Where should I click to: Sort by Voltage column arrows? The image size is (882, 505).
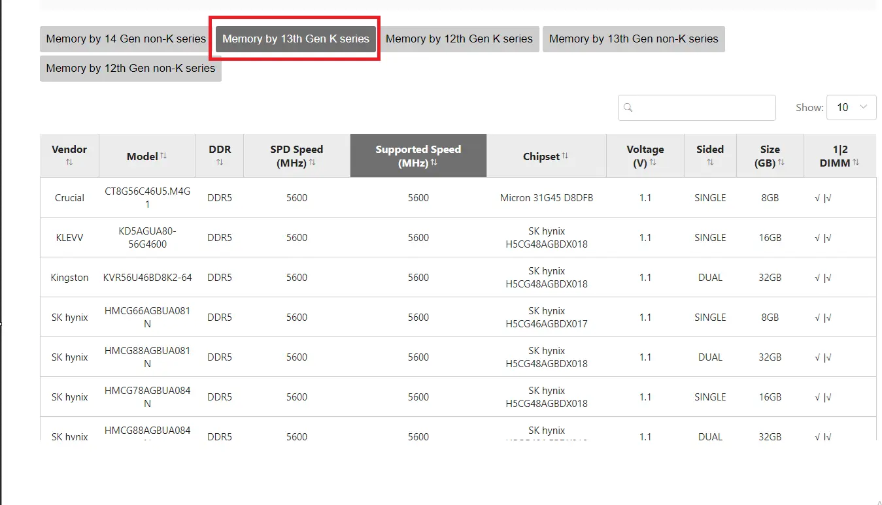point(653,162)
